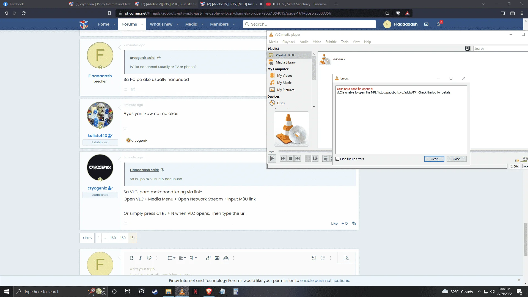Click +Q multi-quote link
Image resolution: width=528 pixels, height=297 pixels.
tap(345, 223)
